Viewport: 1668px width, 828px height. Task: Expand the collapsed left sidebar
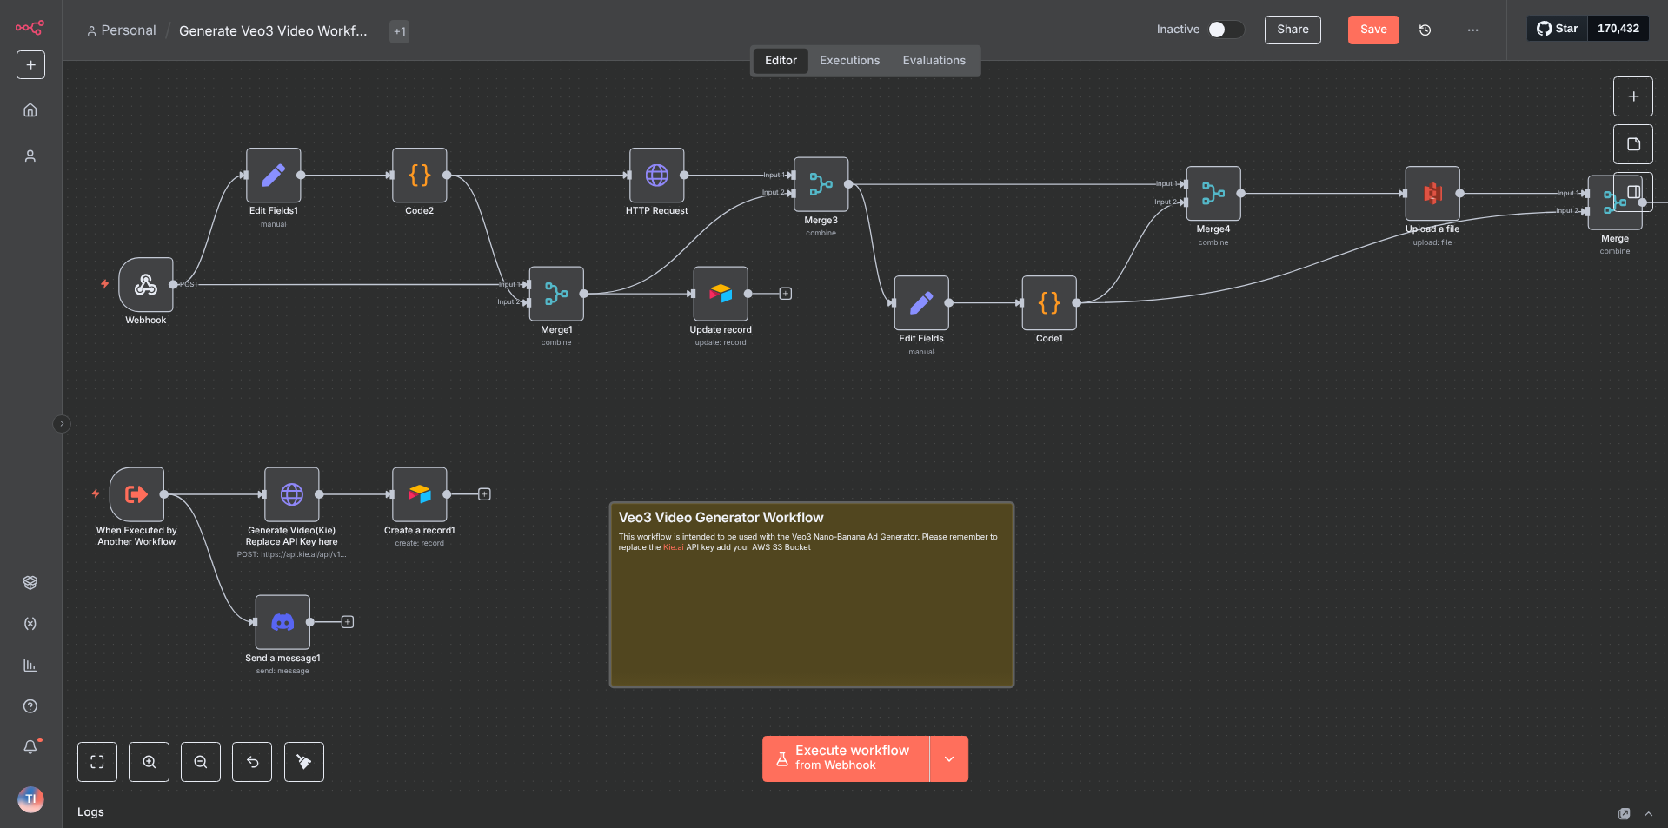pos(62,424)
